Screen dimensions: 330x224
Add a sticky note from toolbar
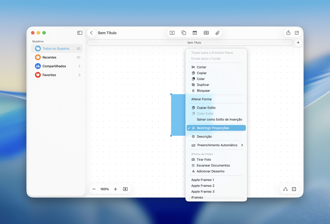click(195, 33)
